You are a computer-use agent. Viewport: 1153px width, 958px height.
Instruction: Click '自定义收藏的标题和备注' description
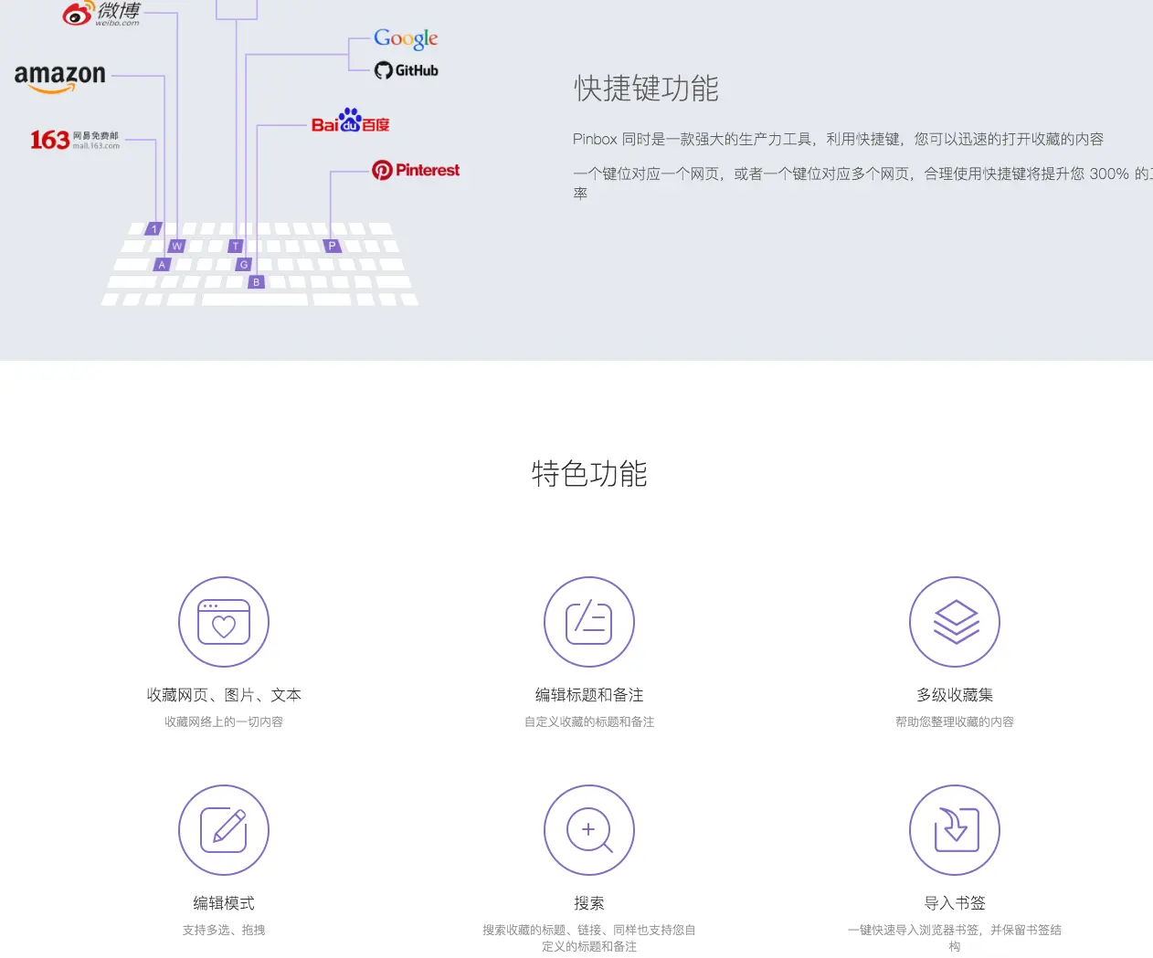(589, 721)
